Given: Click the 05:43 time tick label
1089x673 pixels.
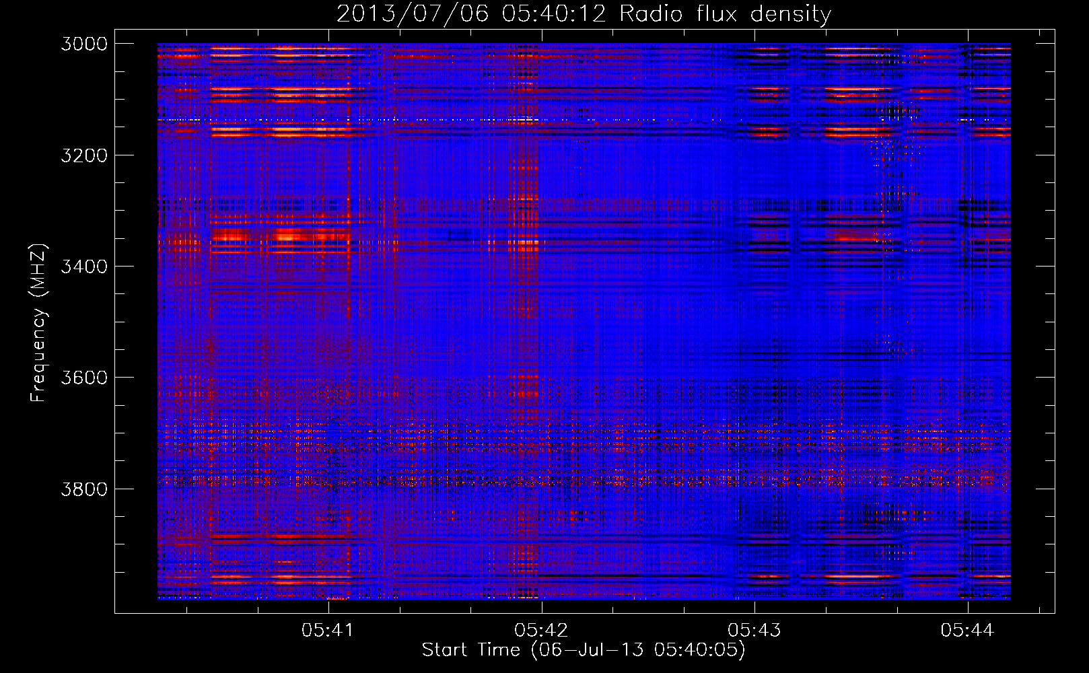Looking at the screenshot, I should [x=754, y=631].
